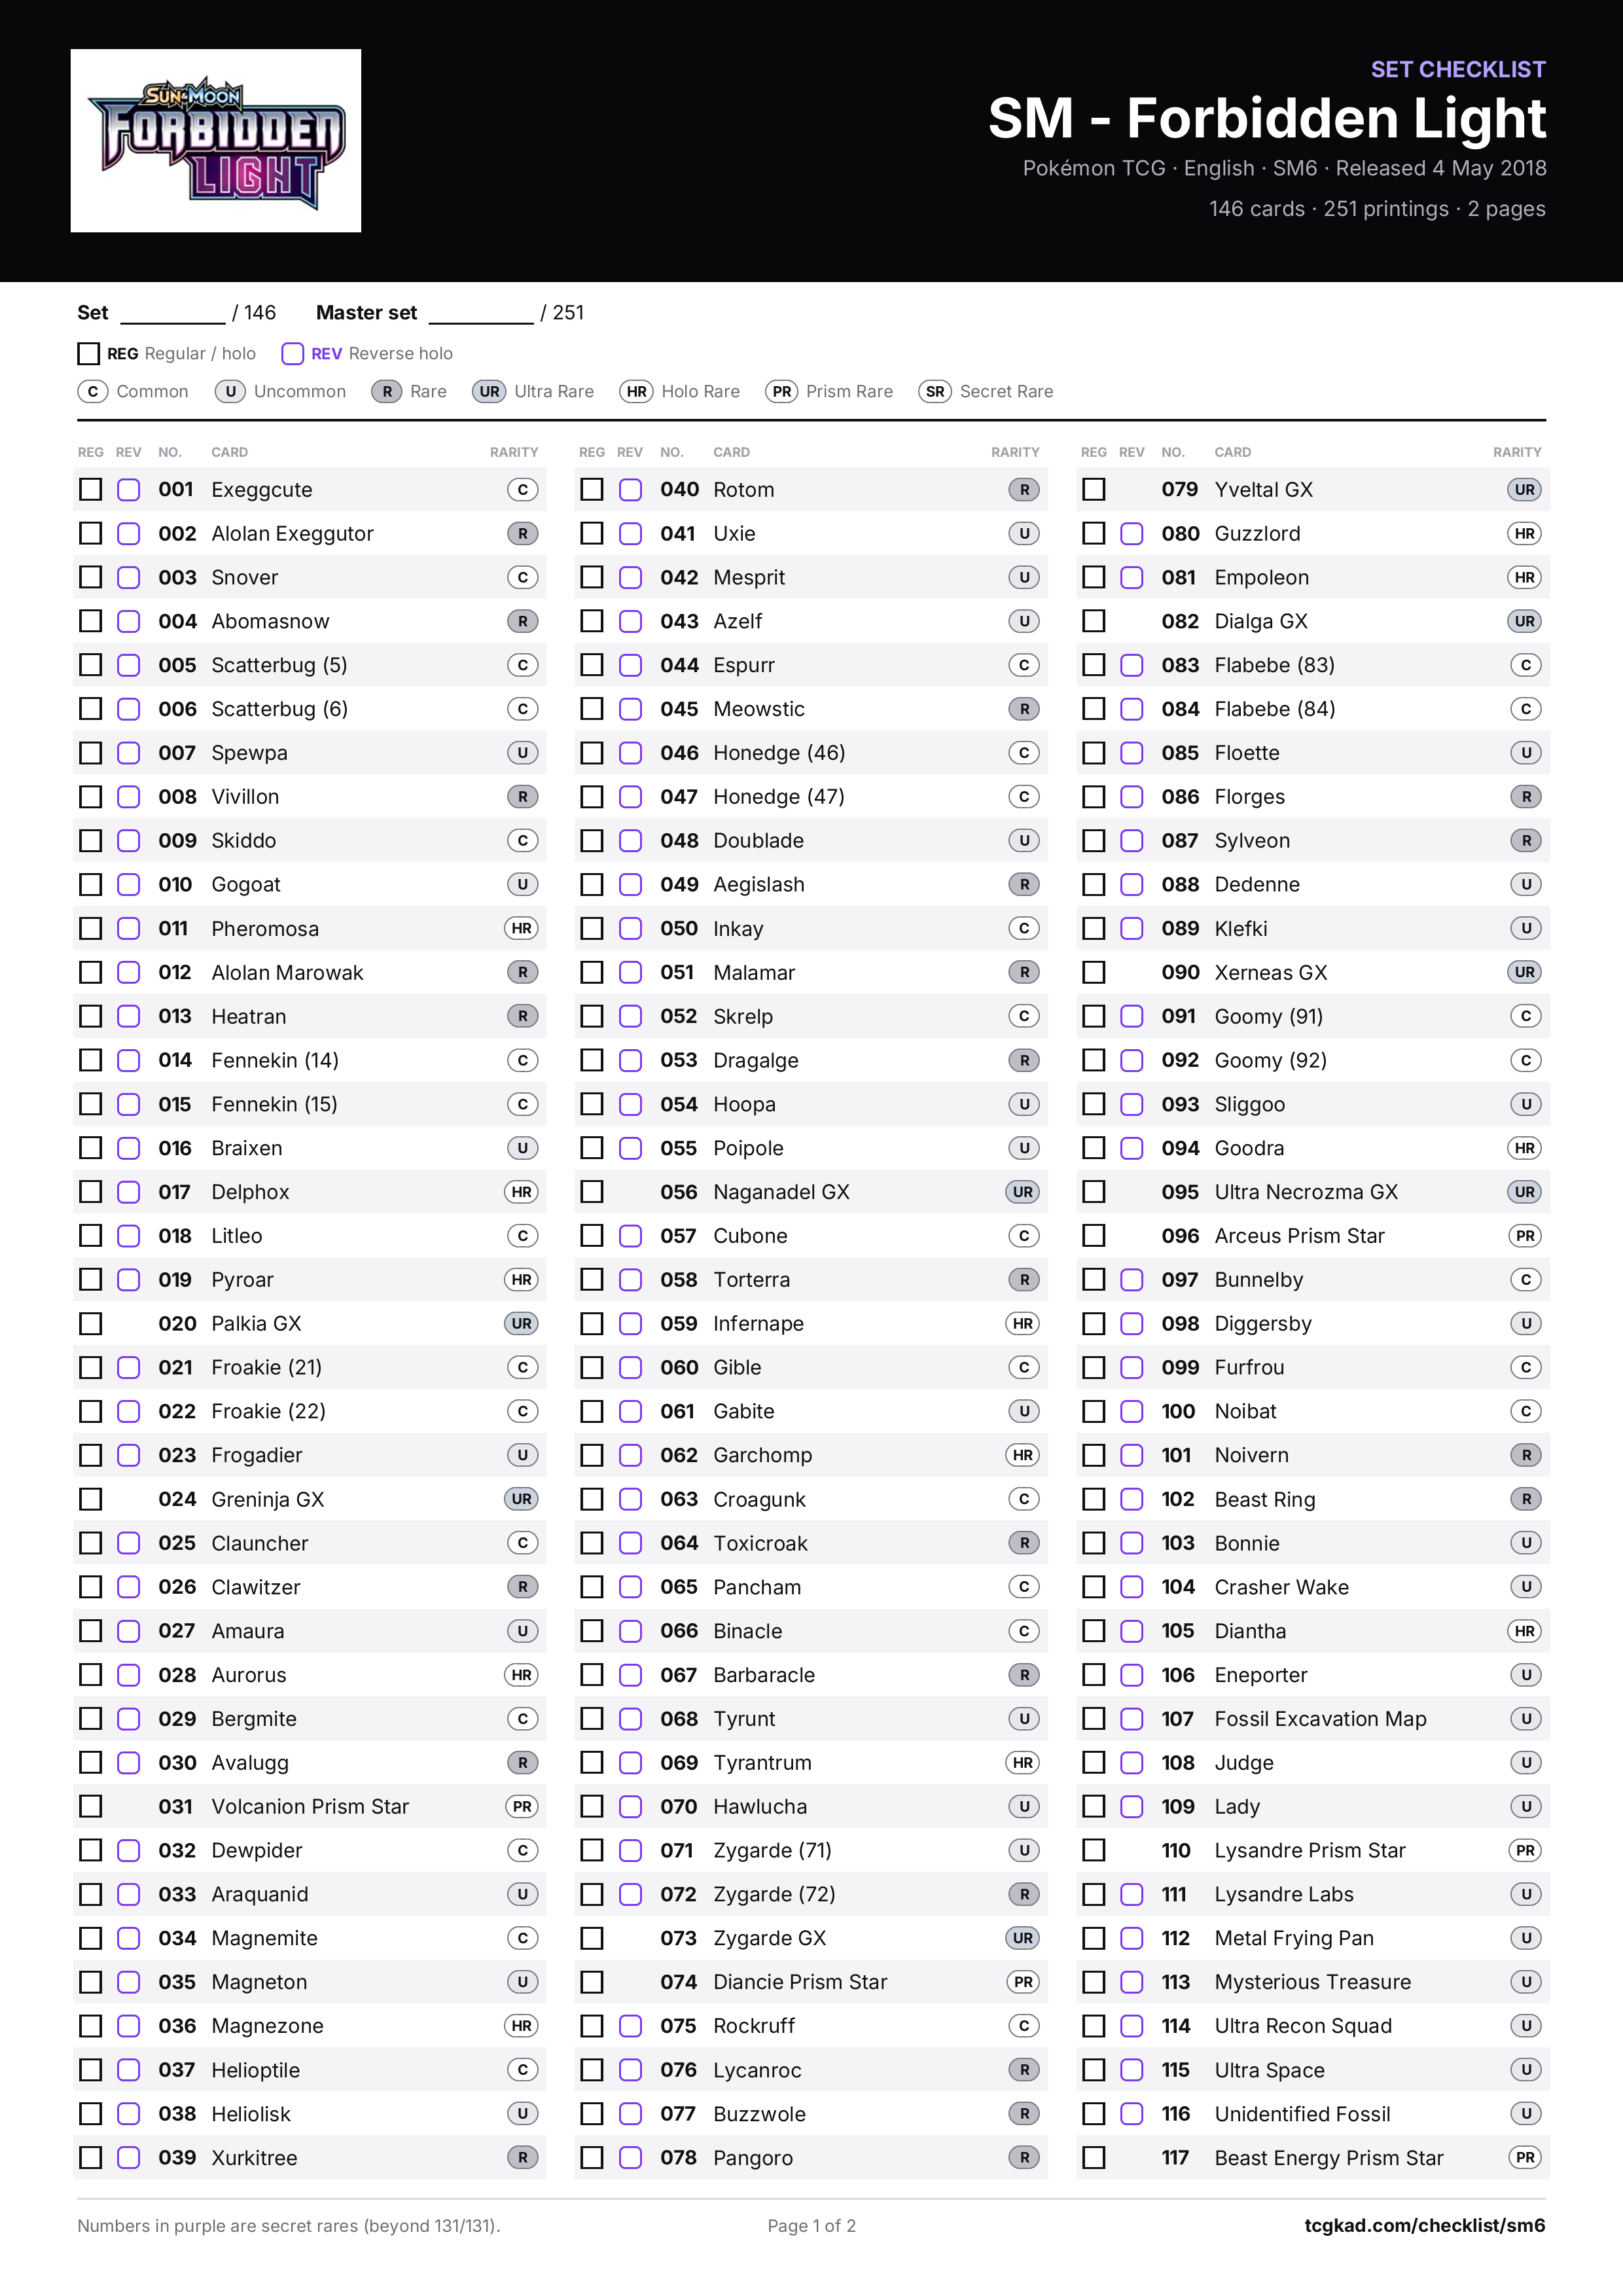Screen dimensions: 1623x2296
Task: Click the Holo Rare HR legend badge
Action: (636, 392)
